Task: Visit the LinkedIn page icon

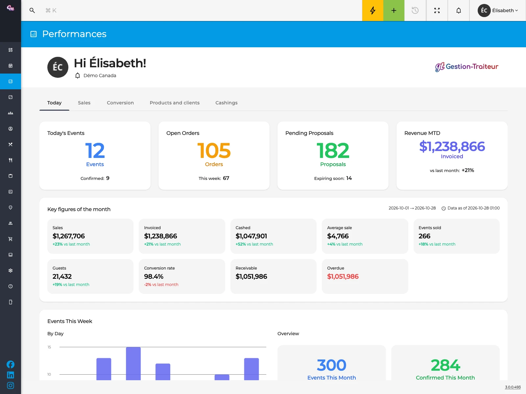Action: click(11, 375)
